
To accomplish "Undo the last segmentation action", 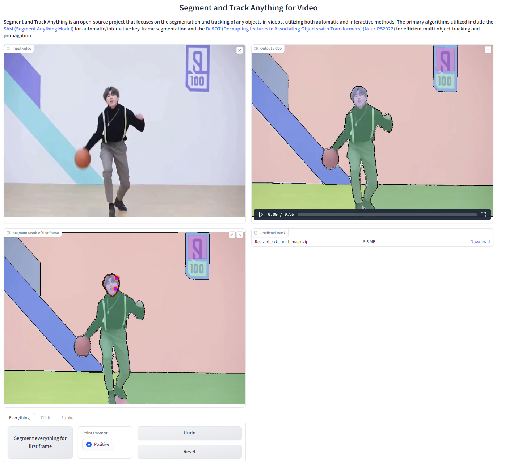I will [189, 433].
